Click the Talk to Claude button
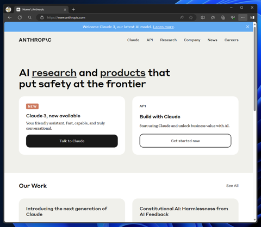The width and height of the screenshot is (261, 227). pos(72,141)
